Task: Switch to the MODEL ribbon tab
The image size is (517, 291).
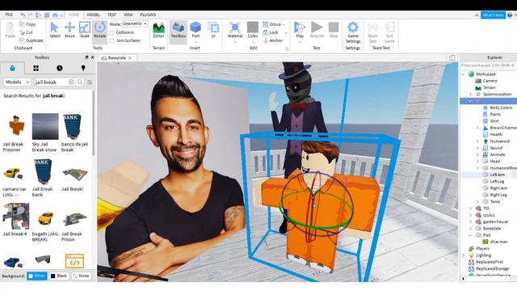Action: [94, 15]
